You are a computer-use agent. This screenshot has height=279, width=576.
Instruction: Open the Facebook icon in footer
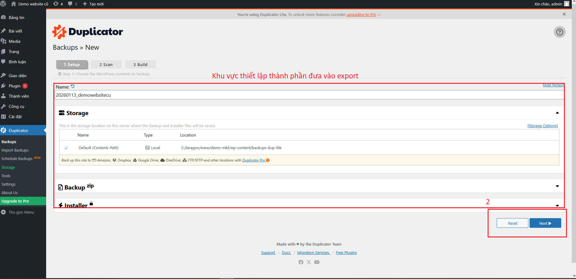click(x=301, y=262)
